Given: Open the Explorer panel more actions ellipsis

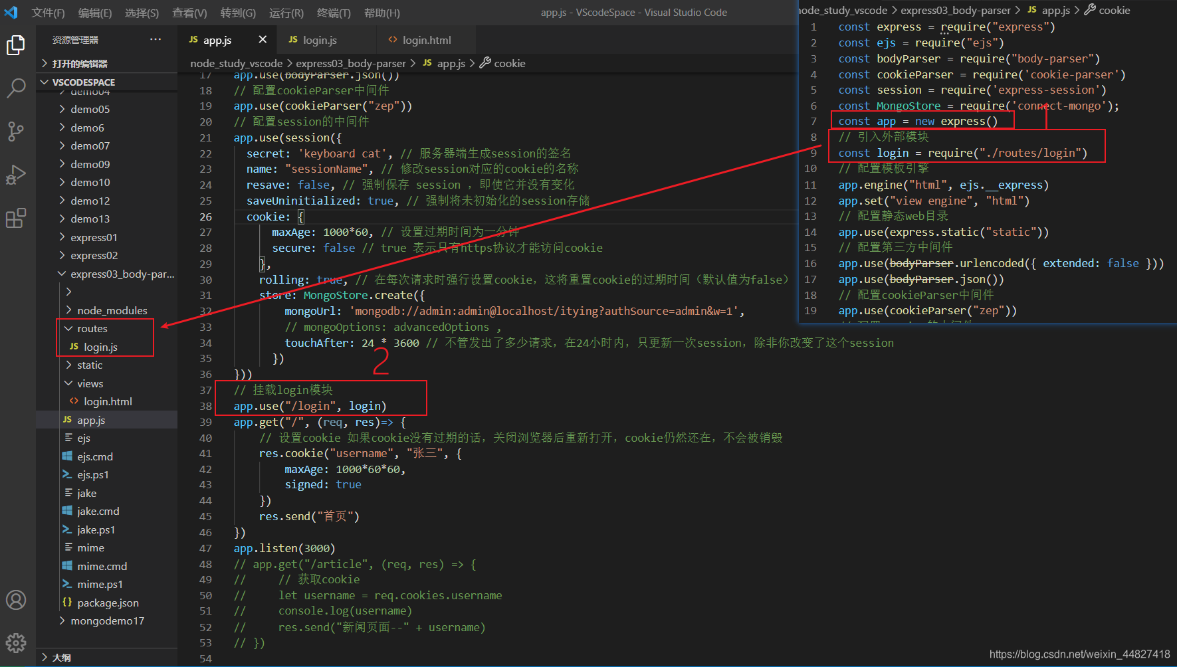Looking at the screenshot, I should pyautogui.click(x=156, y=40).
